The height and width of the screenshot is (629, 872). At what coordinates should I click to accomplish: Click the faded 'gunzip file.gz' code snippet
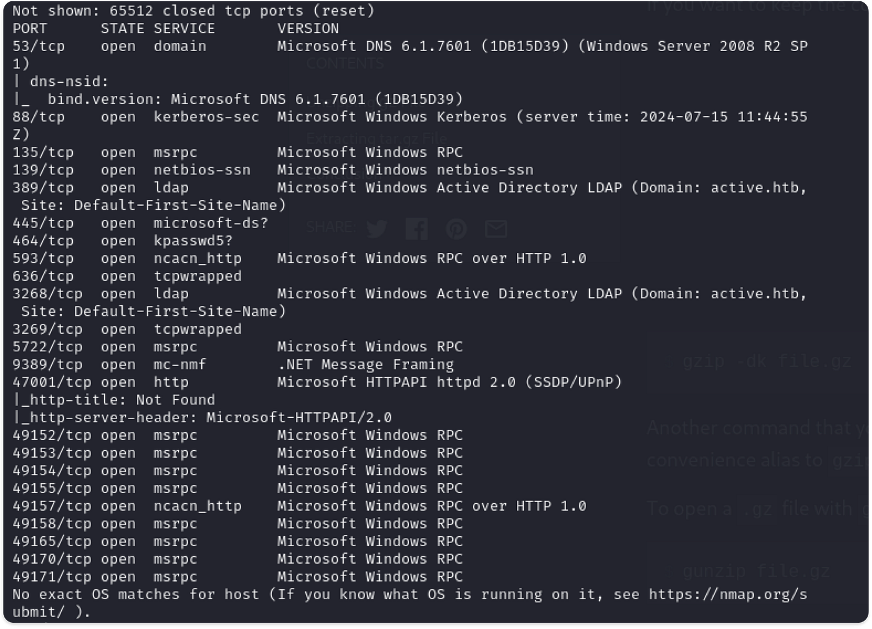coord(756,571)
